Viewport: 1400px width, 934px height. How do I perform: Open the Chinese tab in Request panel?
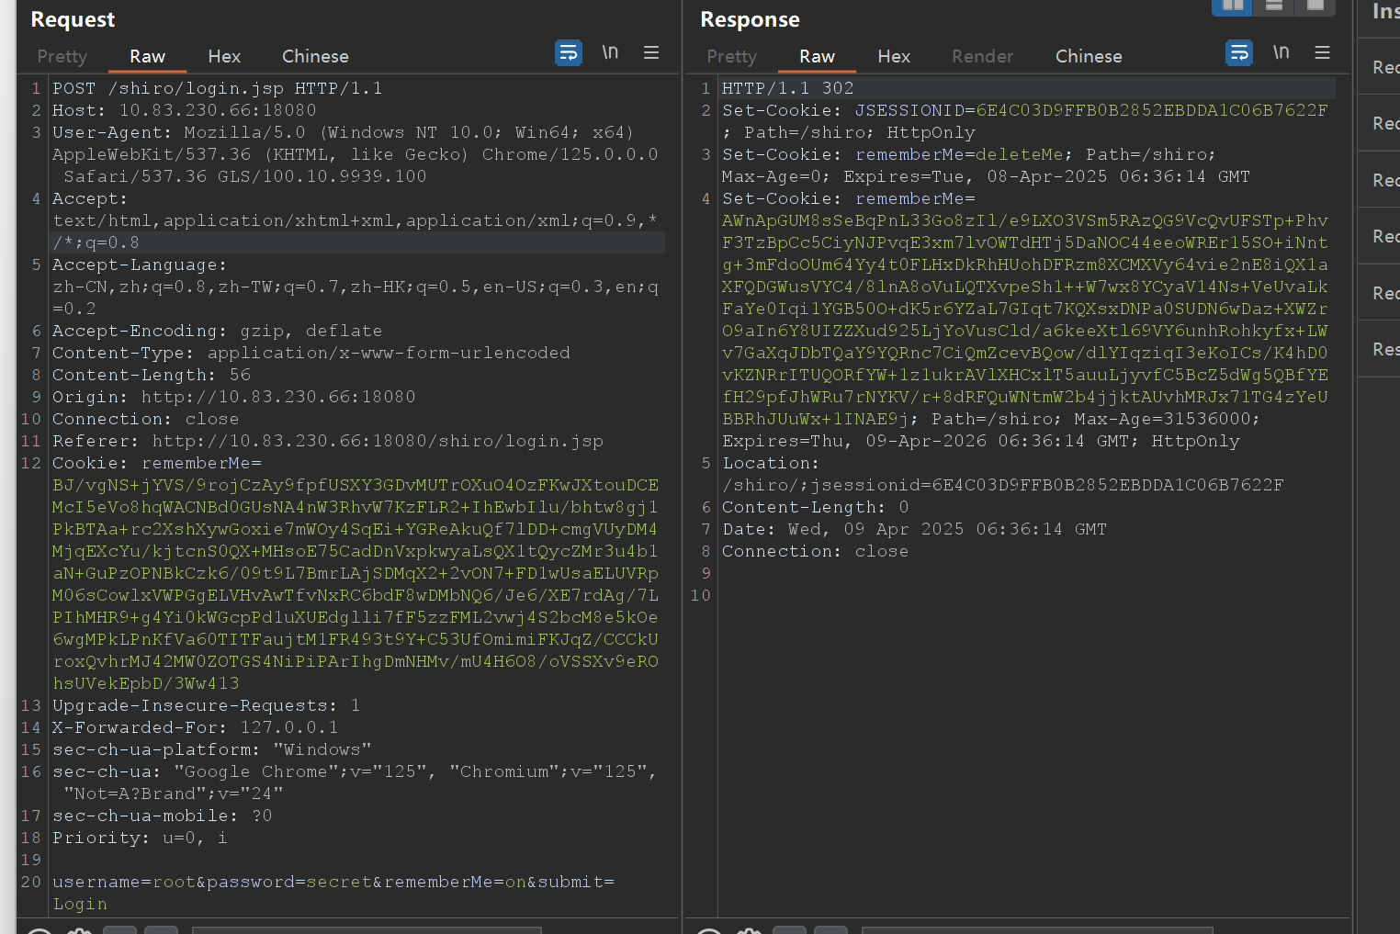[x=315, y=57]
